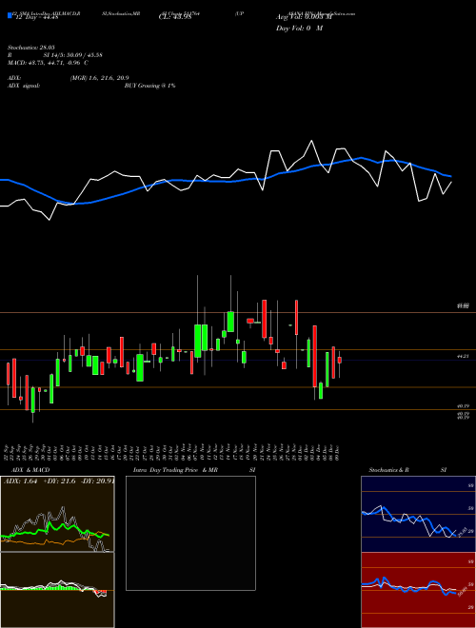The height and width of the screenshot is (628, 476).
Task: Click the 'Avg Vol: 0.003 M' text
Action: coord(305,17)
